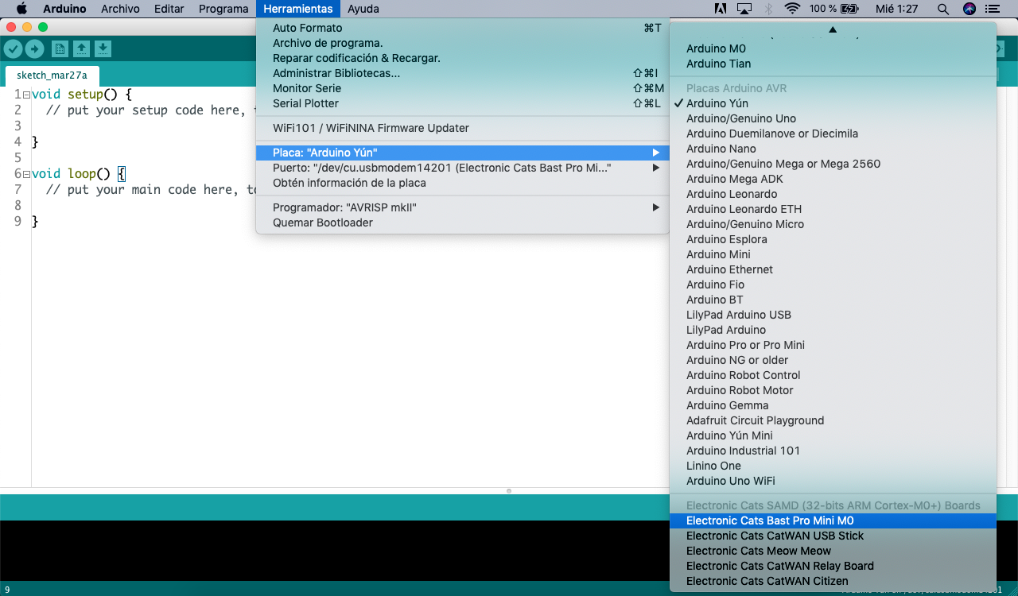This screenshot has height=596, width=1018.
Task: Open Administrar Bibliotecas
Action: (462, 73)
